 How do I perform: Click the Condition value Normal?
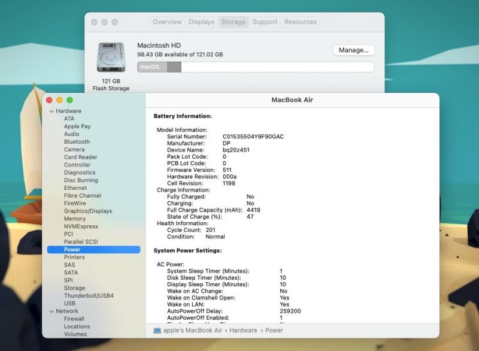(x=216, y=237)
